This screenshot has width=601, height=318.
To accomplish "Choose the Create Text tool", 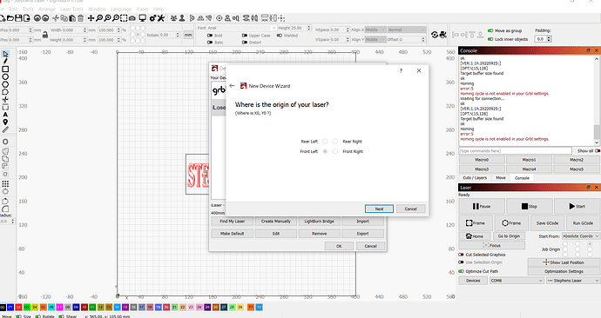I will tap(5, 115).
